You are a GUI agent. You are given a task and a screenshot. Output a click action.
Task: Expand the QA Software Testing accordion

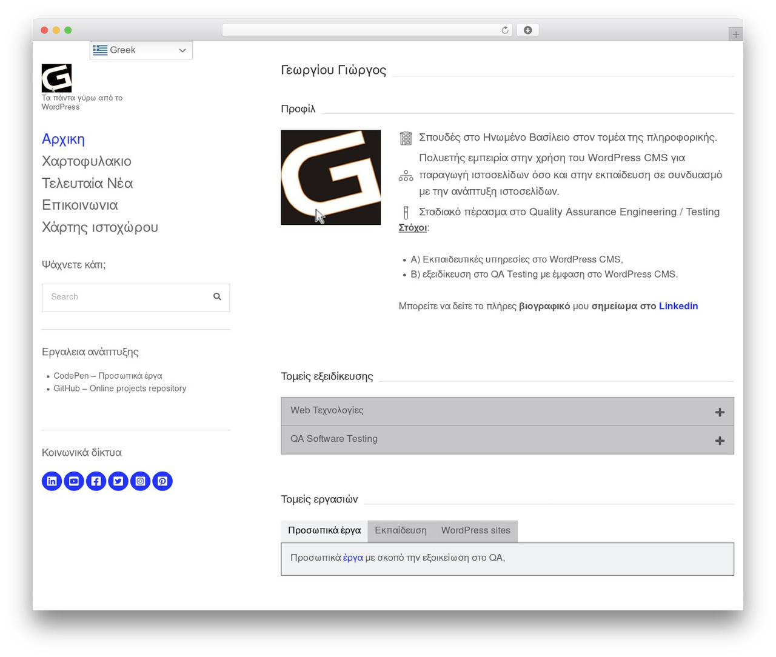[x=507, y=440]
